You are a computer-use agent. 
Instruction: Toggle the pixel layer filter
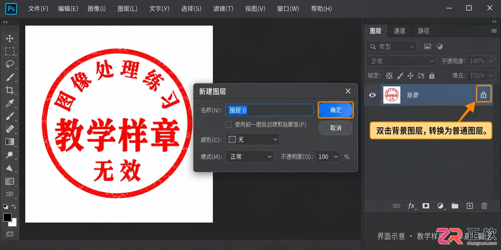(428, 47)
